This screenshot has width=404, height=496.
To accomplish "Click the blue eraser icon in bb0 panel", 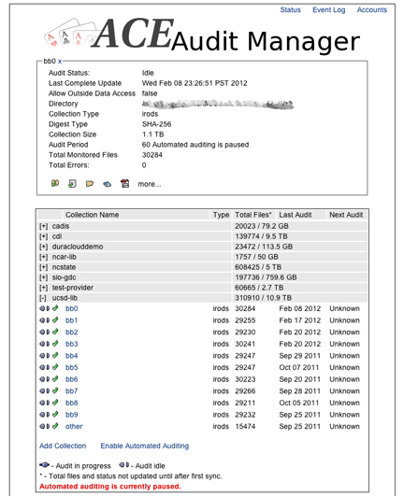I will (107, 184).
